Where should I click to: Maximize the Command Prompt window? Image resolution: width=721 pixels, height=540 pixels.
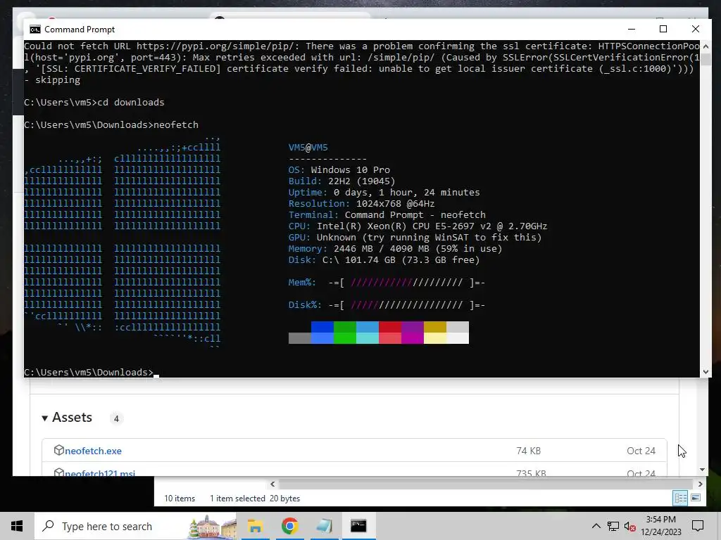(x=663, y=30)
